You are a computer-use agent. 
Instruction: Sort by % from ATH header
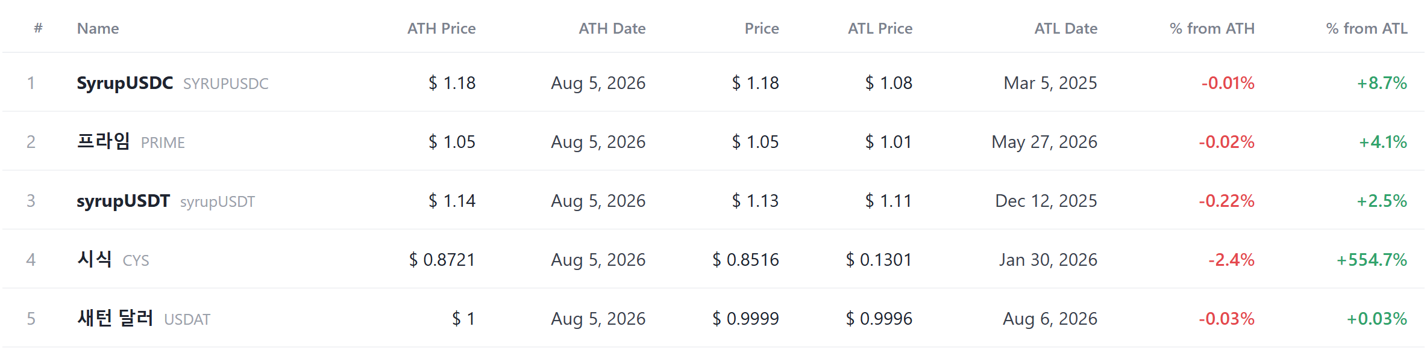[1212, 28]
